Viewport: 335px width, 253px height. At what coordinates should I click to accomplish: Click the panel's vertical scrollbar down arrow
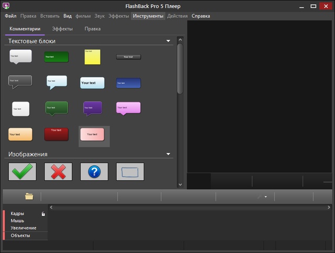tap(181, 184)
